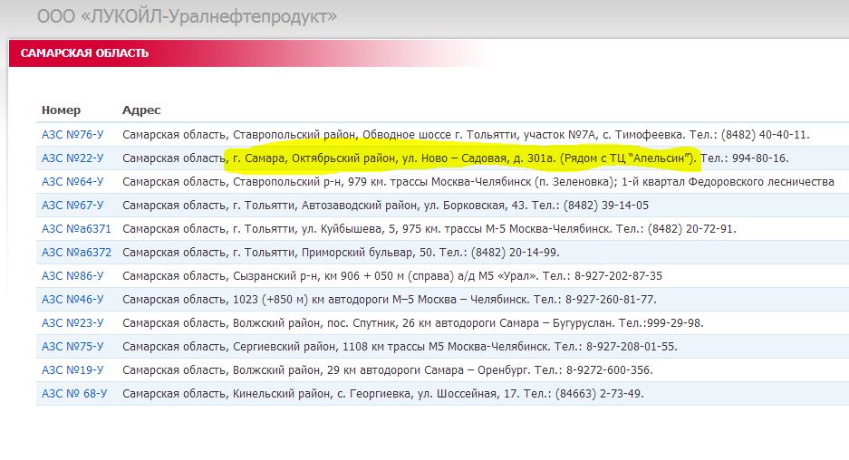Click the САМАРСКАЯ ОБЛАСТЬ section heading
The width and height of the screenshot is (849, 460).
click(84, 53)
